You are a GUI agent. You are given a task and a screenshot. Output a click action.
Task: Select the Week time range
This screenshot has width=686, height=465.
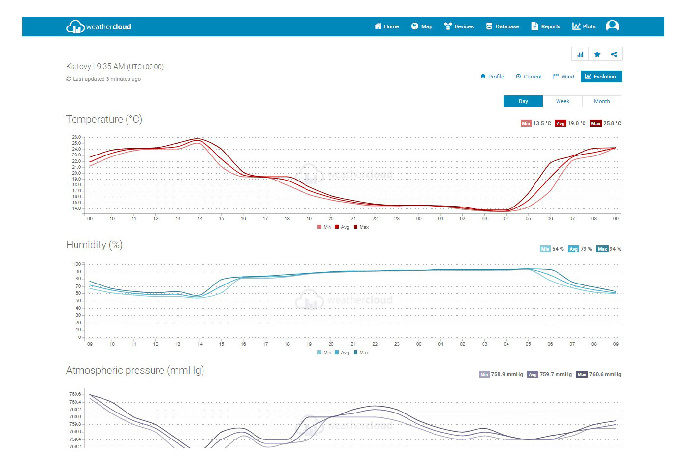pyautogui.click(x=562, y=101)
